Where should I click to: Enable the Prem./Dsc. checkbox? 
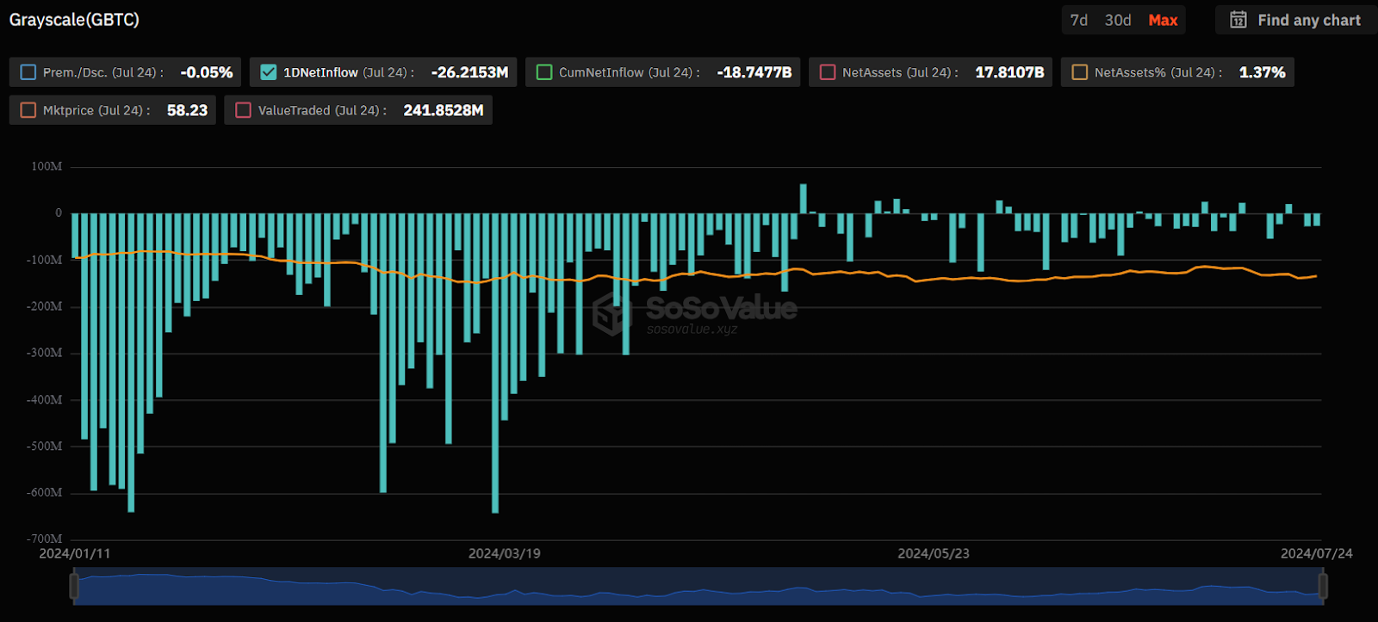[x=28, y=72]
